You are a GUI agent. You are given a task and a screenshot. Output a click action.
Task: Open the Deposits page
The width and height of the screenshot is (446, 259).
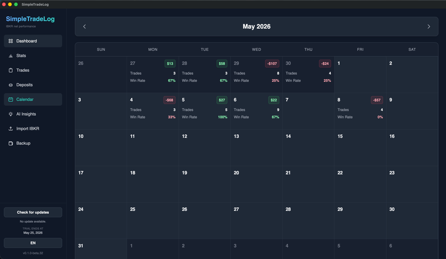tap(33, 85)
